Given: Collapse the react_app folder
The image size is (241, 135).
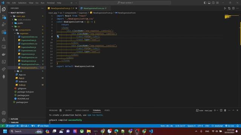Looking at the screenshot, I should pyautogui.click(x=11, y=16).
